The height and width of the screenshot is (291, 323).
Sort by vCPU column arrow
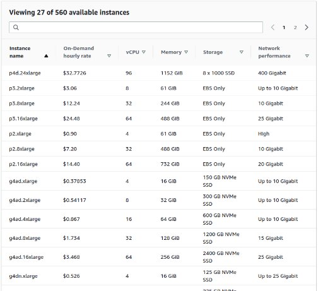click(144, 52)
